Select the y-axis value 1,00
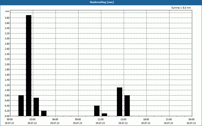Screen dimensions: 202x126 [x=7, y=90]
